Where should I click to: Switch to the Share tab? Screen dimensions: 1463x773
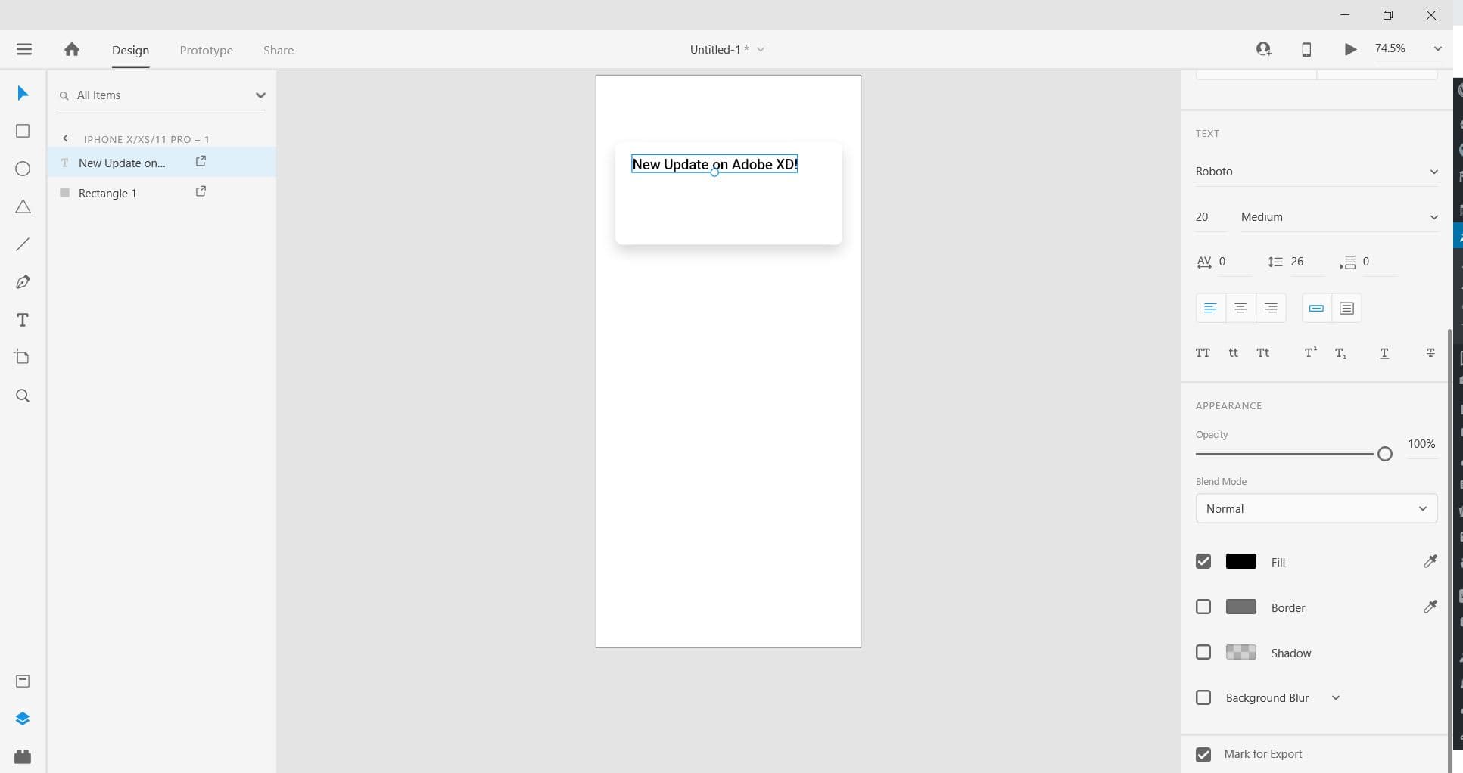pos(279,50)
